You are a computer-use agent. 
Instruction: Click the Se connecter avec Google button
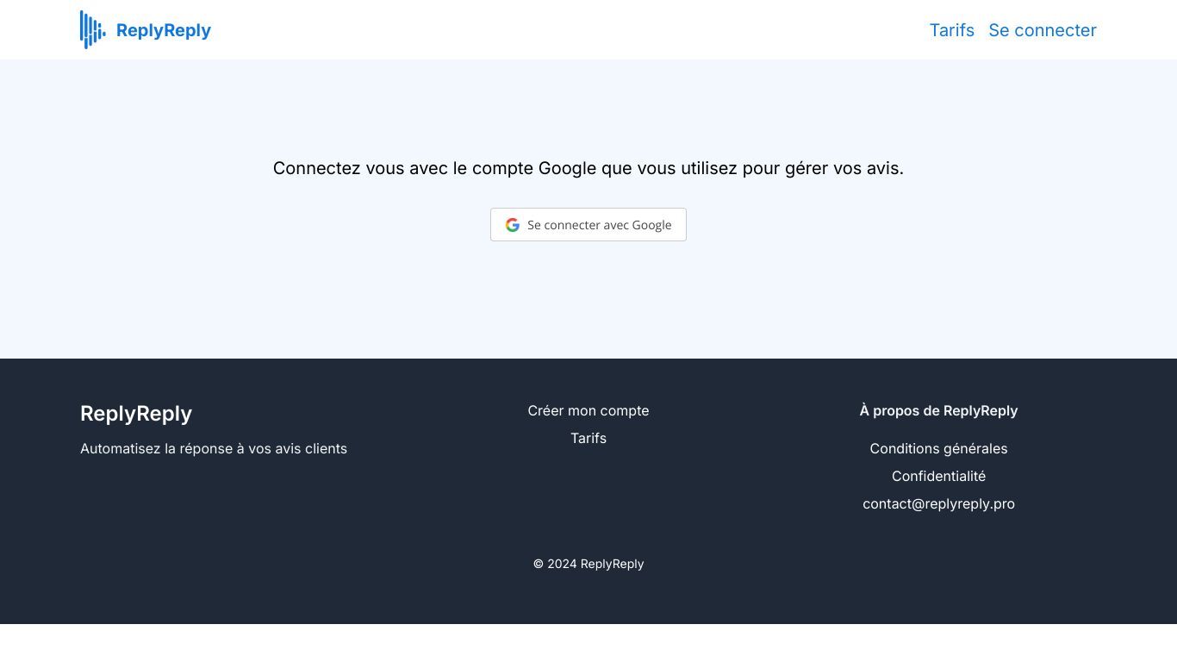click(x=588, y=225)
